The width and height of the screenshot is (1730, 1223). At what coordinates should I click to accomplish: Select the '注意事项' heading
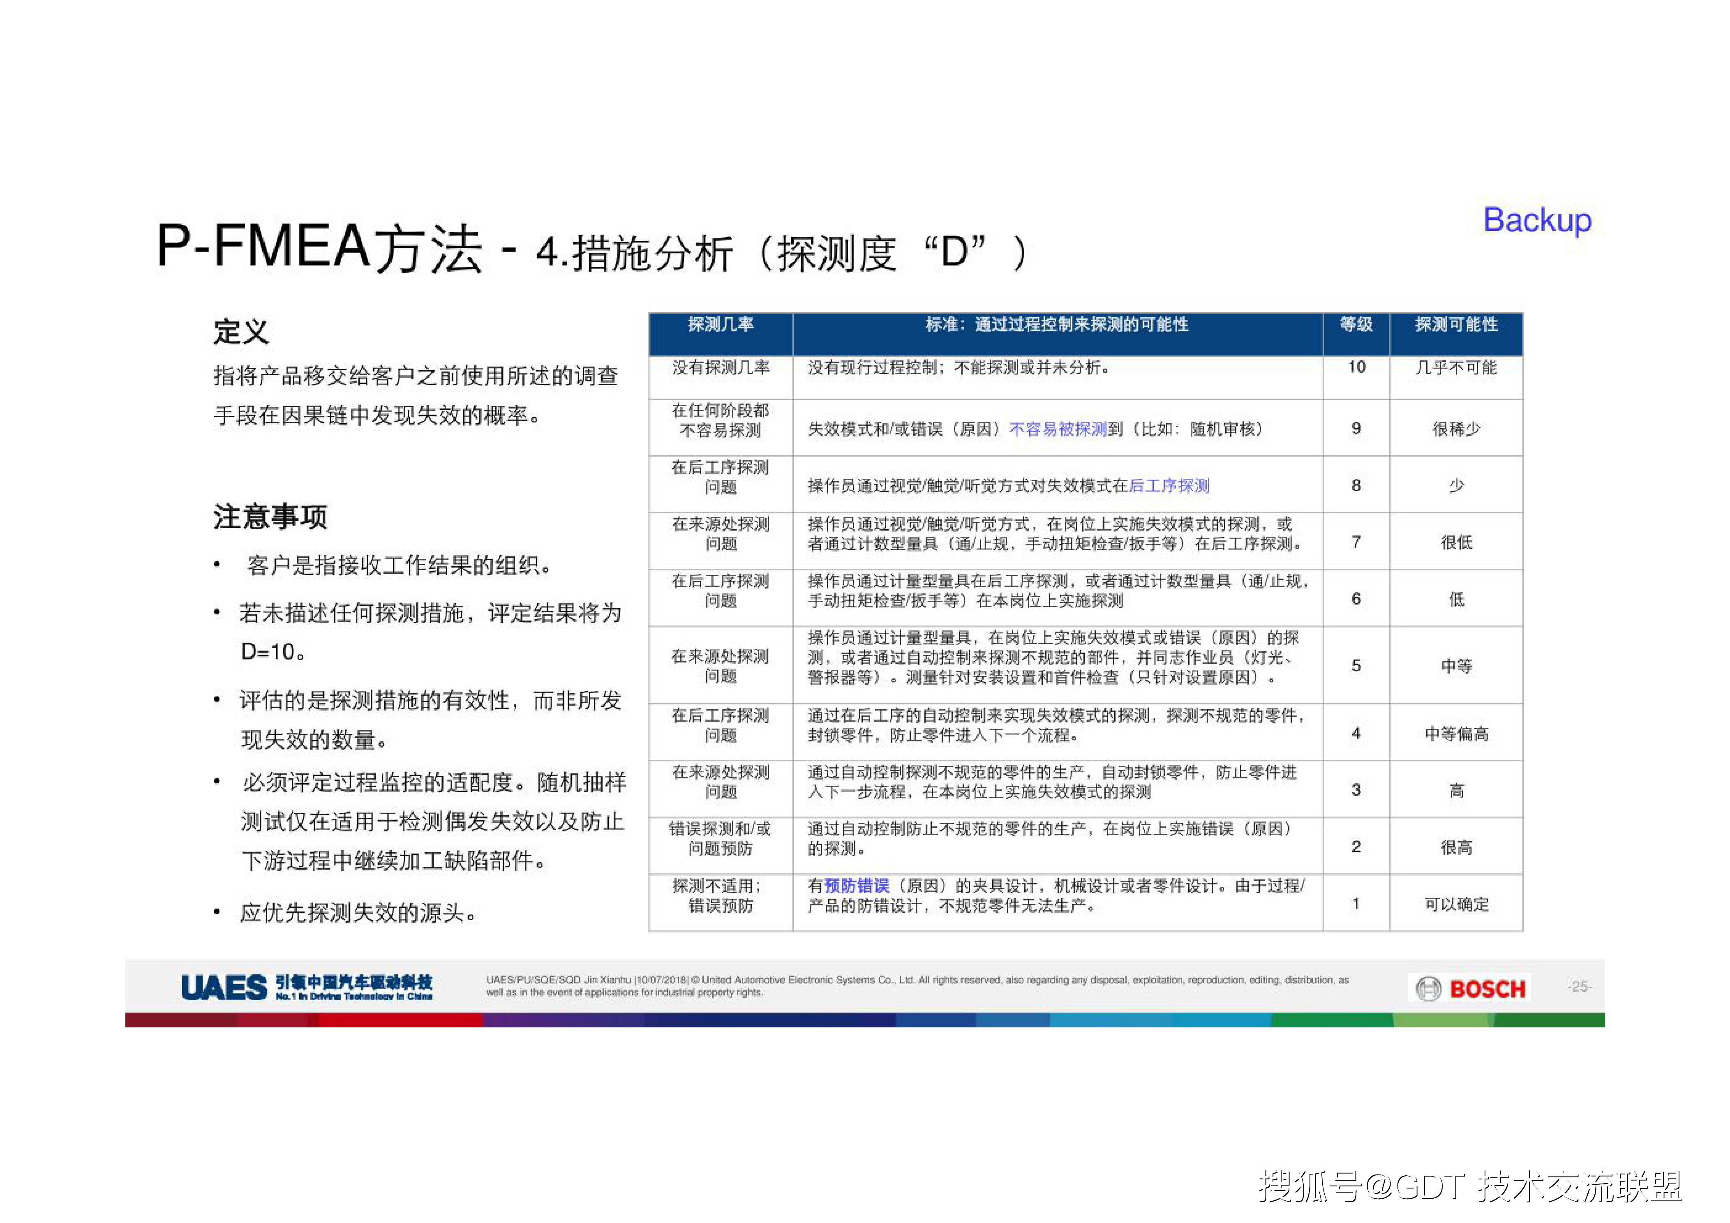click(270, 517)
